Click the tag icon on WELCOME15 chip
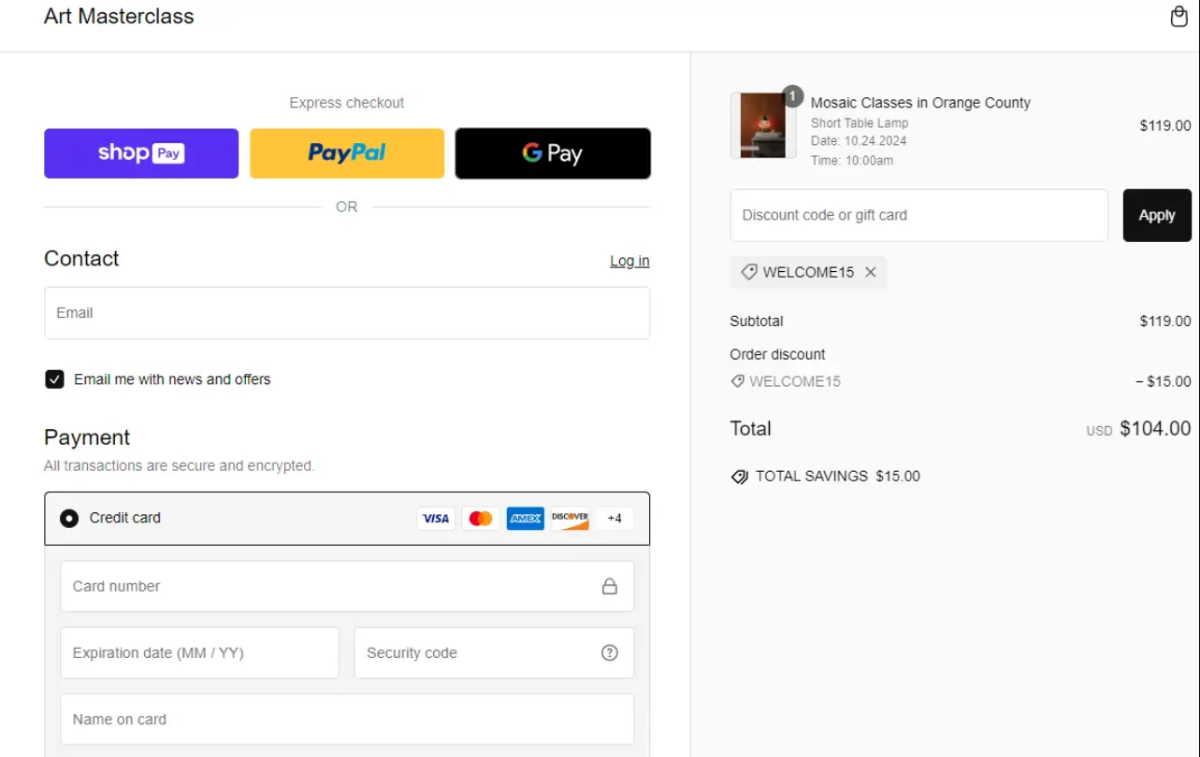The width and height of the screenshot is (1200, 757). pos(749,272)
